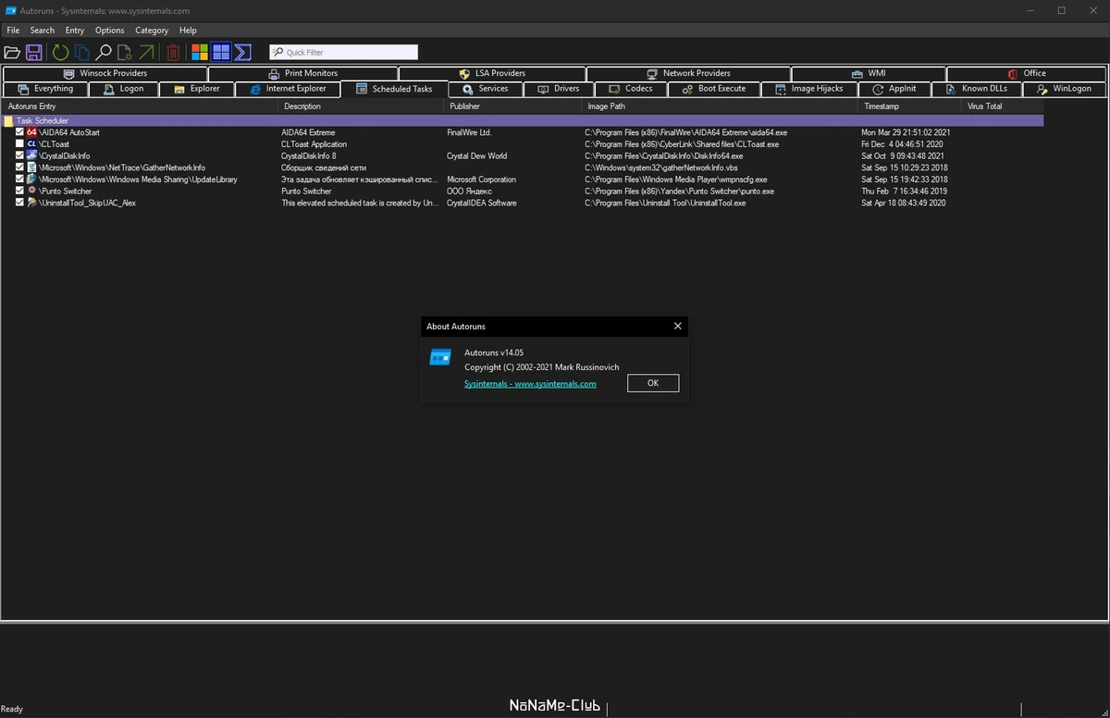1110x718 pixels.
Task: Switch to the Drivers tab
Action: tap(559, 89)
